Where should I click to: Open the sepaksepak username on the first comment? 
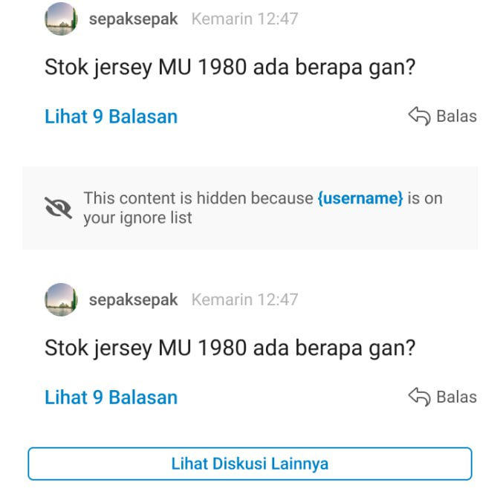(133, 19)
